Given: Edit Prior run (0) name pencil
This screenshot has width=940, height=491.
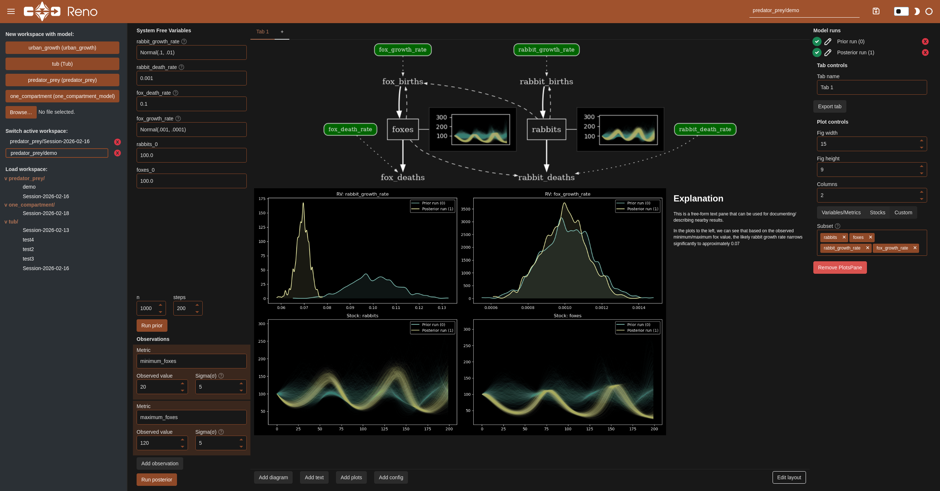Looking at the screenshot, I should tap(828, 41).
